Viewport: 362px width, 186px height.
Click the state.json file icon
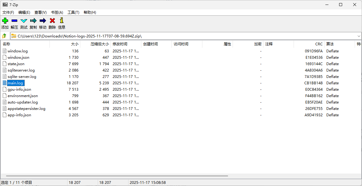pyautogui.click(x=5, y=64)
